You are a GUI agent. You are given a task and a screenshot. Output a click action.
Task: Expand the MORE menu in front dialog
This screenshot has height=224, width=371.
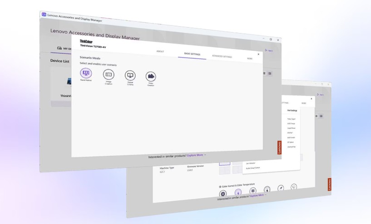[x=249, y=58]
